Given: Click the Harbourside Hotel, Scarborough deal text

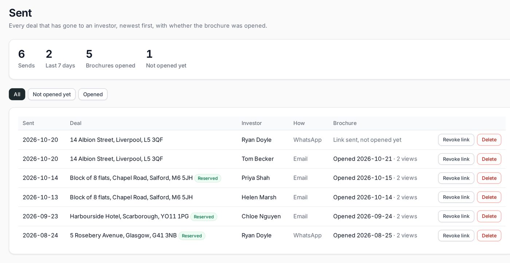Looking at the screenshot, I should tap(129, 216).
